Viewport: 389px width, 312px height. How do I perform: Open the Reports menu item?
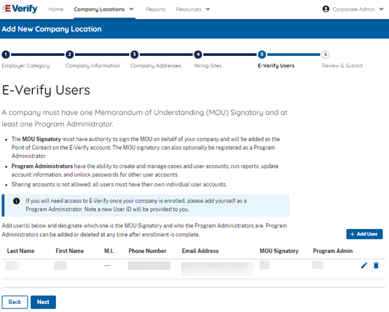[x=156, y=9]
